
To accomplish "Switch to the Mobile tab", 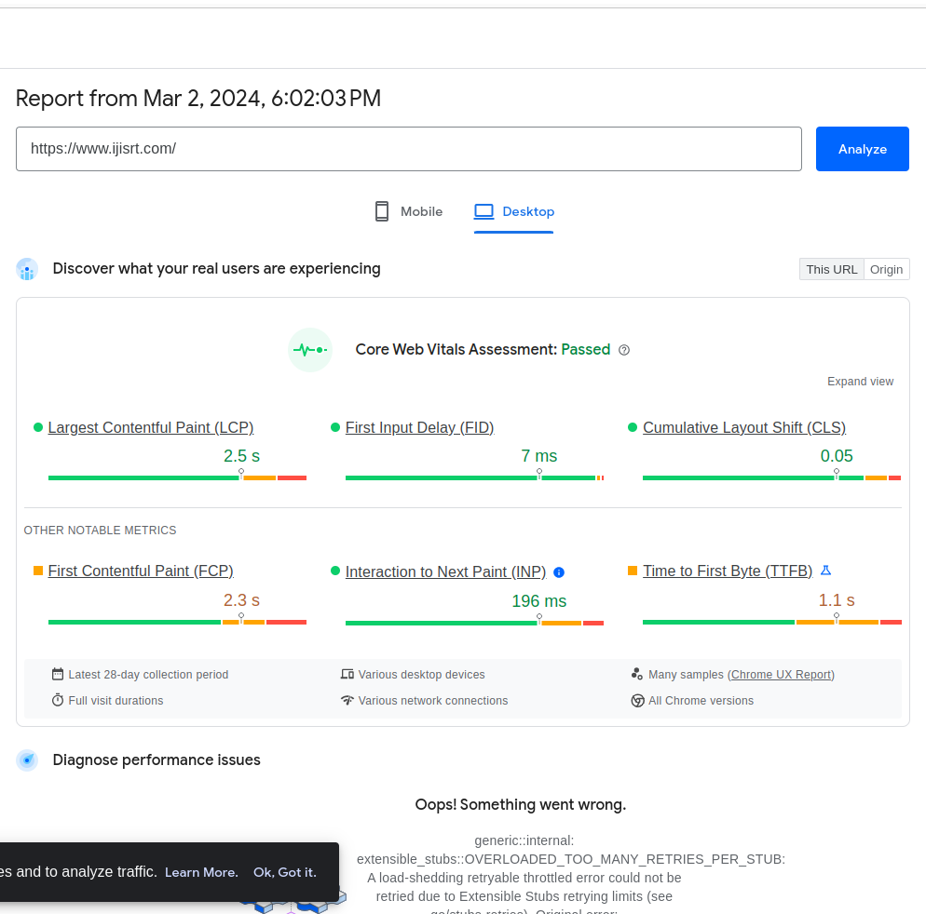I will [409, 211].
